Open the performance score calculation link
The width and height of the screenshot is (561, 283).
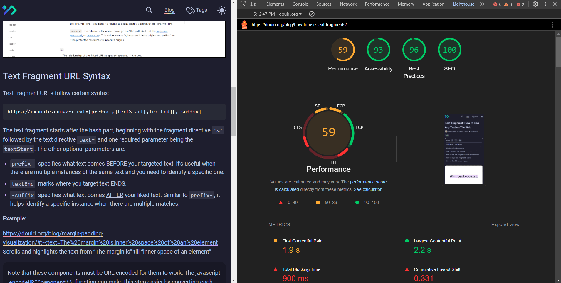coord(368,182)
